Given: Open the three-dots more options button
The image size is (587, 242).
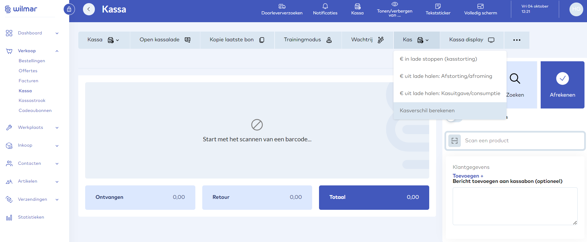Looking at the screenshot, I should pos(517,40).
